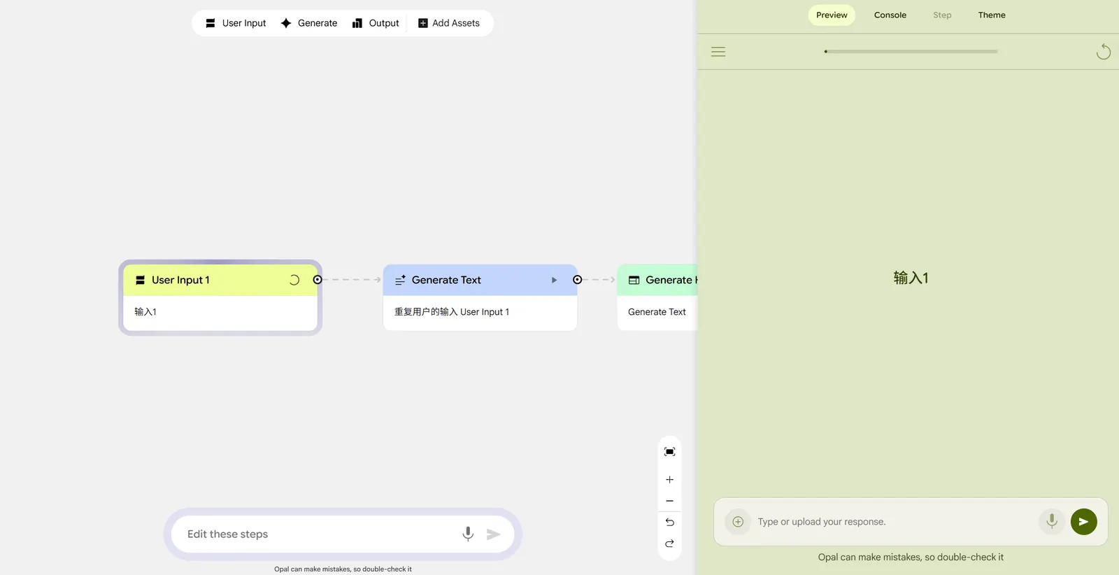
Task: Click the fit-to-screen zoom icon
Action: [x=669, y=452]
